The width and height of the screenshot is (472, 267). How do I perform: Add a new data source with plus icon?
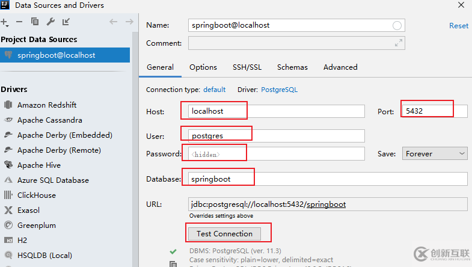tap(4, 22)
